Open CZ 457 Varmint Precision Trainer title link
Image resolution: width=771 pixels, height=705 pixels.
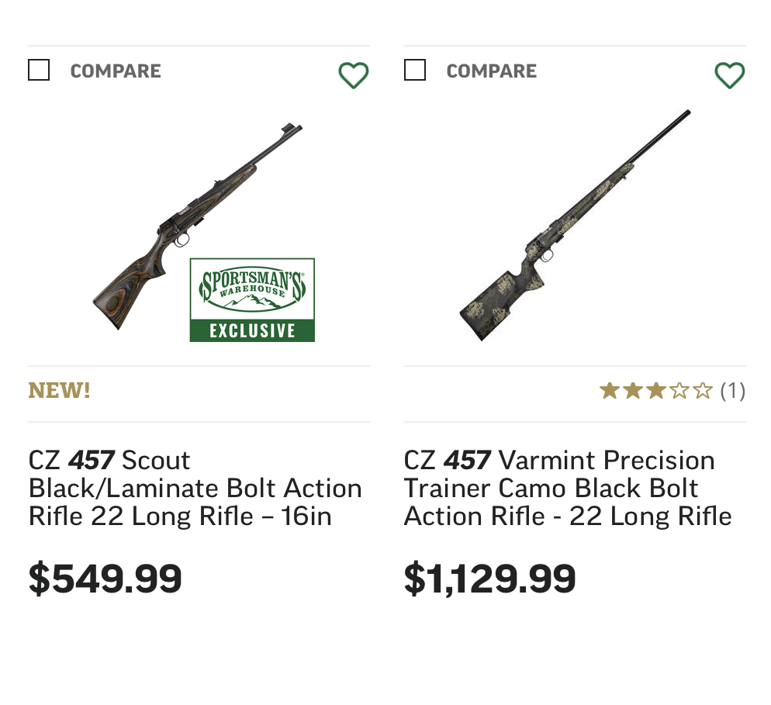[568, 489]
